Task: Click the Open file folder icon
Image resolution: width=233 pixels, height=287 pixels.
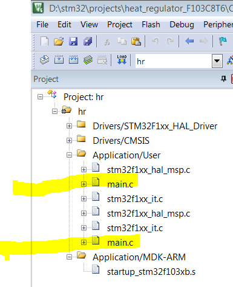Action: (x=59, y=41)
